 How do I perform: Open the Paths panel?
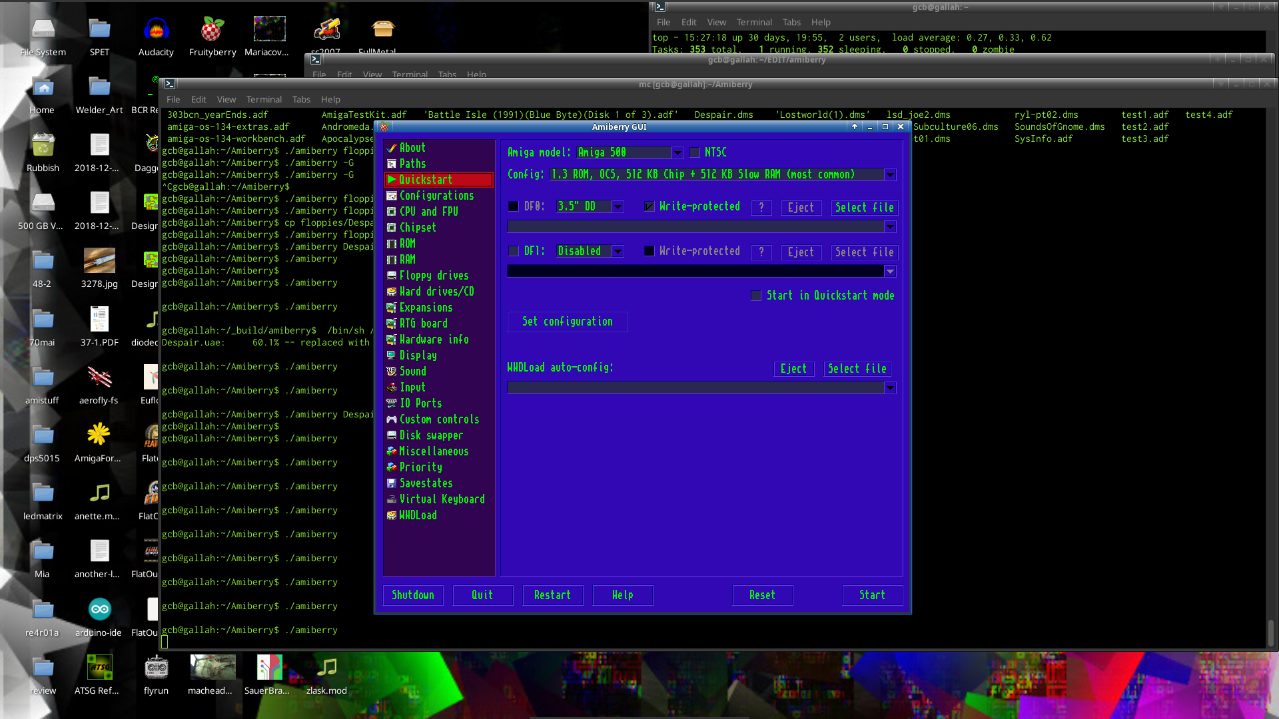(x=438, y=164)
